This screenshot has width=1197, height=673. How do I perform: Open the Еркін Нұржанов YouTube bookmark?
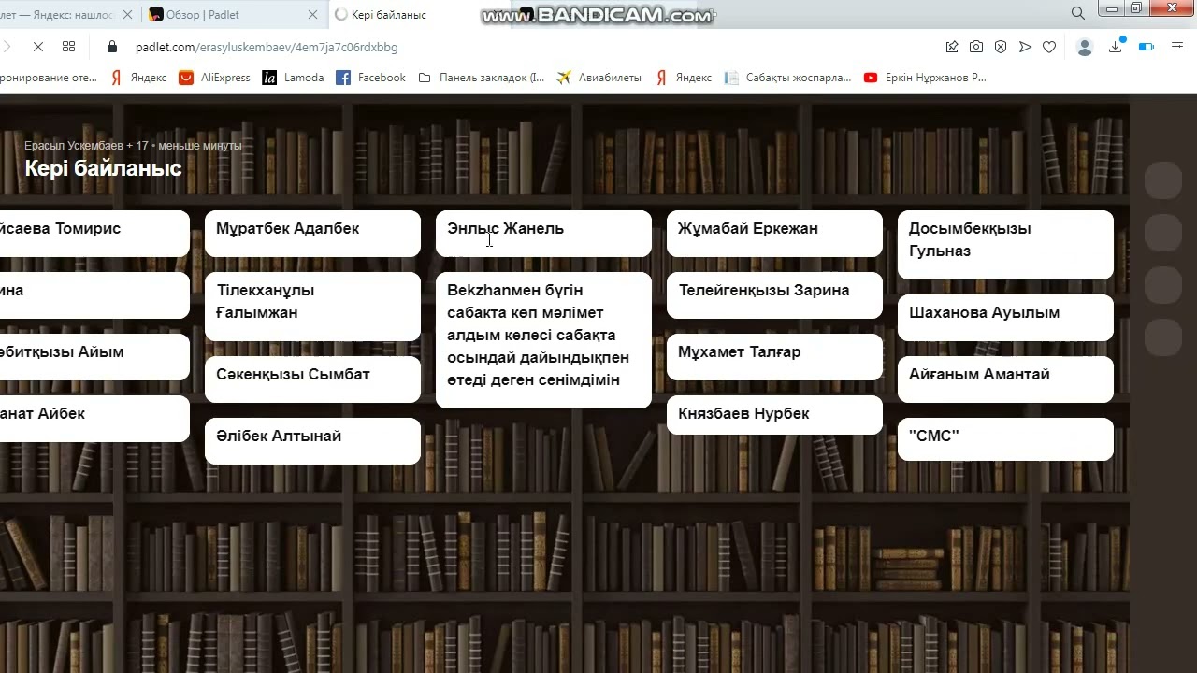tap(925, 78)
